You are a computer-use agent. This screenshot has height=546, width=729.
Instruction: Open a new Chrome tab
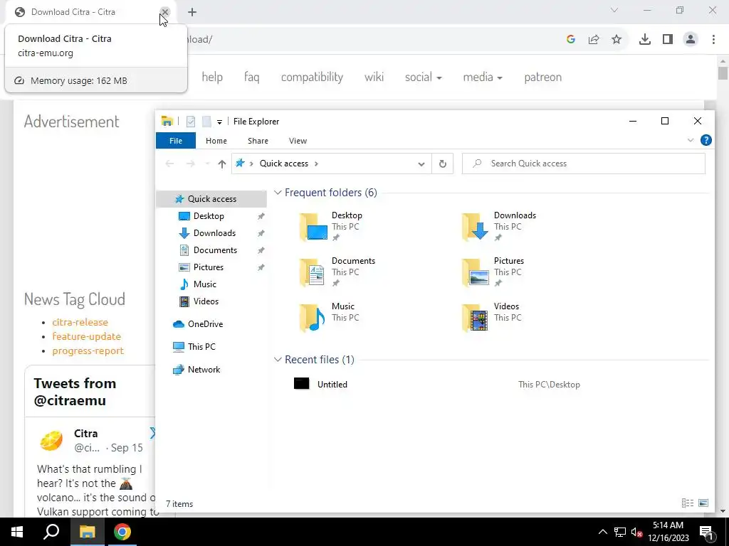192,12
